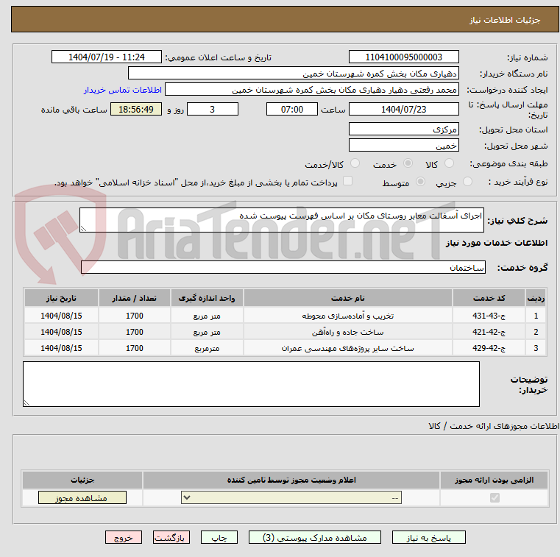Click service code ج-42-421
Viewport: 560px width, 557px height.
(x=489, y=332)
